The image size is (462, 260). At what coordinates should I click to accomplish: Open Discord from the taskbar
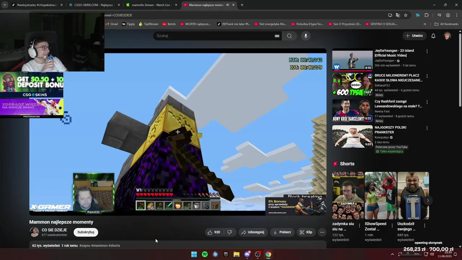tap(247, 254)
